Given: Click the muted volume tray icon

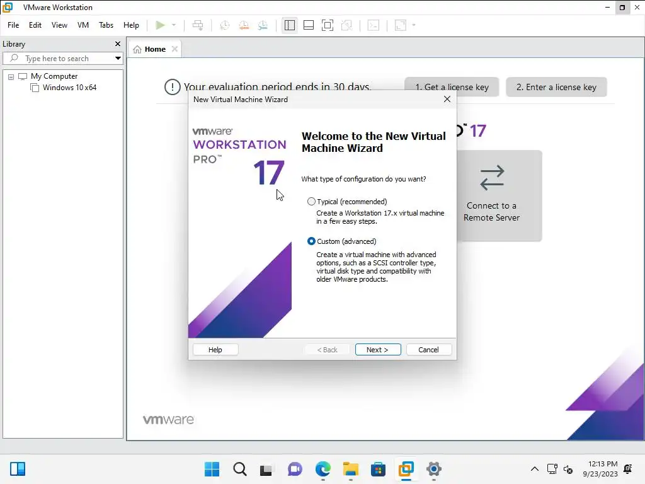Looking at the screenshot, I should 568,469.
